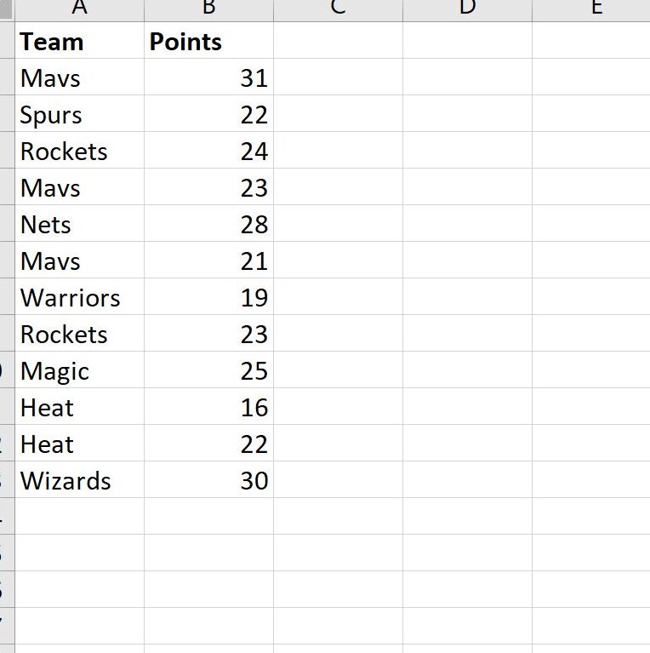650x653 pixels.
Task: Select column A header
Action: pyautogui.click(x=80, y=9)
